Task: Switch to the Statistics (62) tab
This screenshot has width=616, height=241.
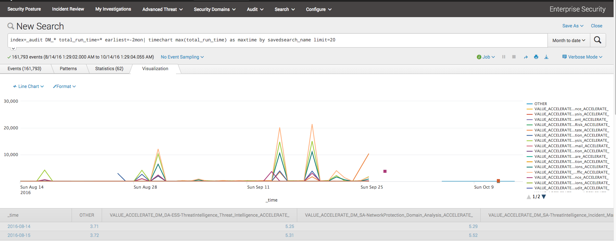Action: pyautogui.click(x=109, y=69)
